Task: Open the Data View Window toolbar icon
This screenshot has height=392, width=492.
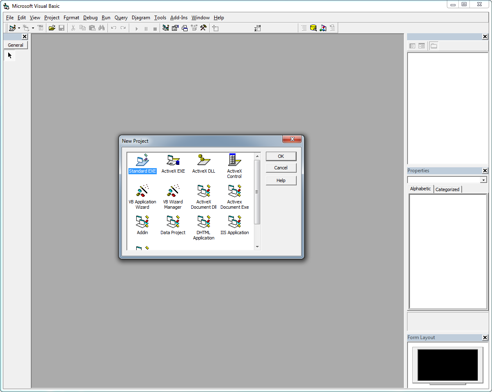Action: pyautogui.click(x=313, y=28)
